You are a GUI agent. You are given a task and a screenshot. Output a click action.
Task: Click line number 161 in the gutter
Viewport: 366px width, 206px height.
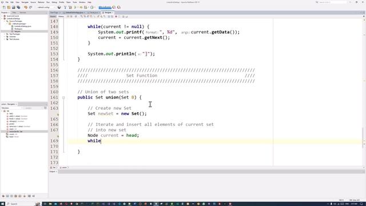(54, 97)
